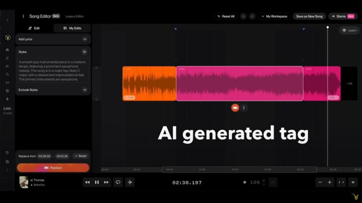
Task: Click the orange replace section icon below the waveform
Action: (235, 108)
